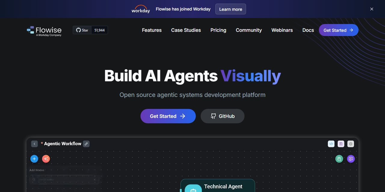Click the Learn more button

231,9
